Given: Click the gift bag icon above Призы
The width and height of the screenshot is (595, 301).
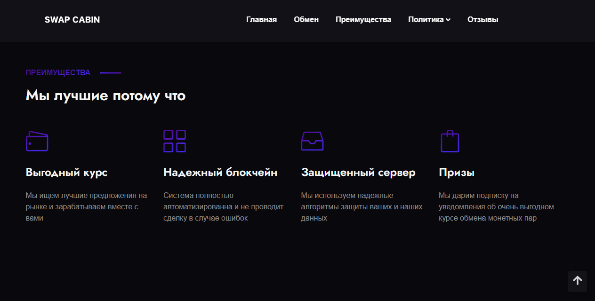Looking at the screenshot, I should click(x=450, y=141).
